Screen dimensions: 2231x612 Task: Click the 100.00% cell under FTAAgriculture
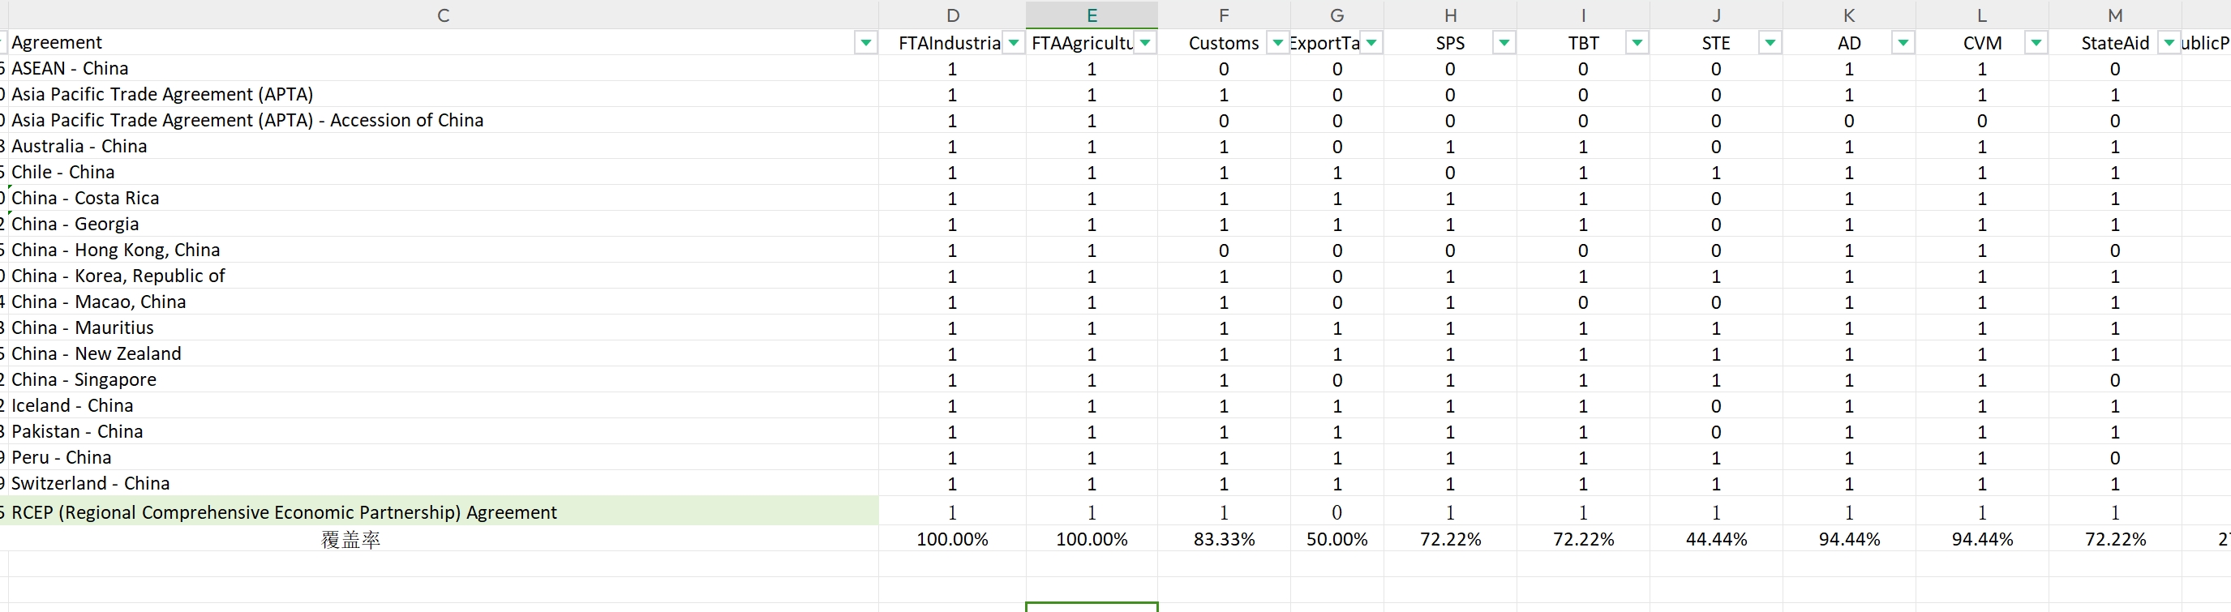tap(1092, 539)
